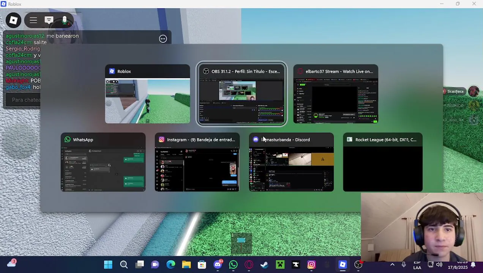
Task: Open WhatsApp from the taskbar
Action: coord(233,265)
